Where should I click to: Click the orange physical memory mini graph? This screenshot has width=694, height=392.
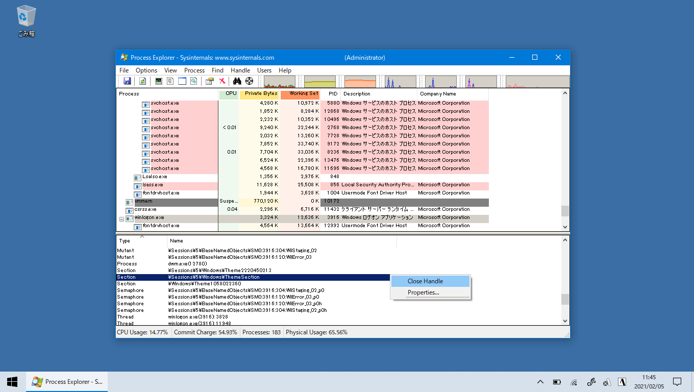[x=360, y=82]
